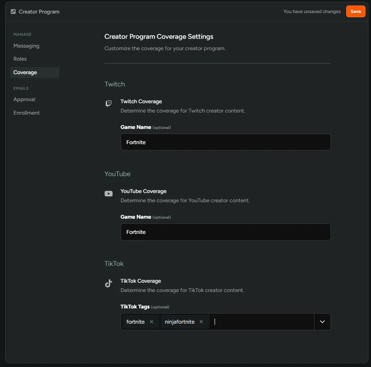Viewport: 371px width, 367px height.
Task: Click the YouTube logo icon
Action: (108, 194)
